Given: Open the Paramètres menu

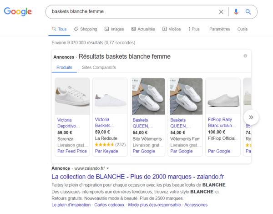Looking at the screenshot, I should coord(219,29).
